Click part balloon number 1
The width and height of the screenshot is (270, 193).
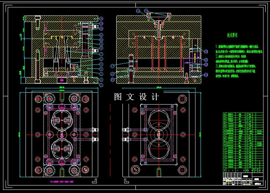101,85
